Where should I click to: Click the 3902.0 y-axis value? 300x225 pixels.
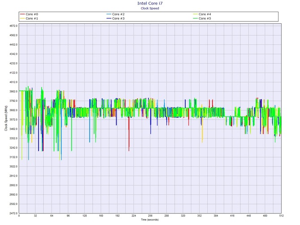13,91
